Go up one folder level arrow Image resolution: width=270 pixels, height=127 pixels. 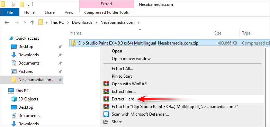(32, 22)
